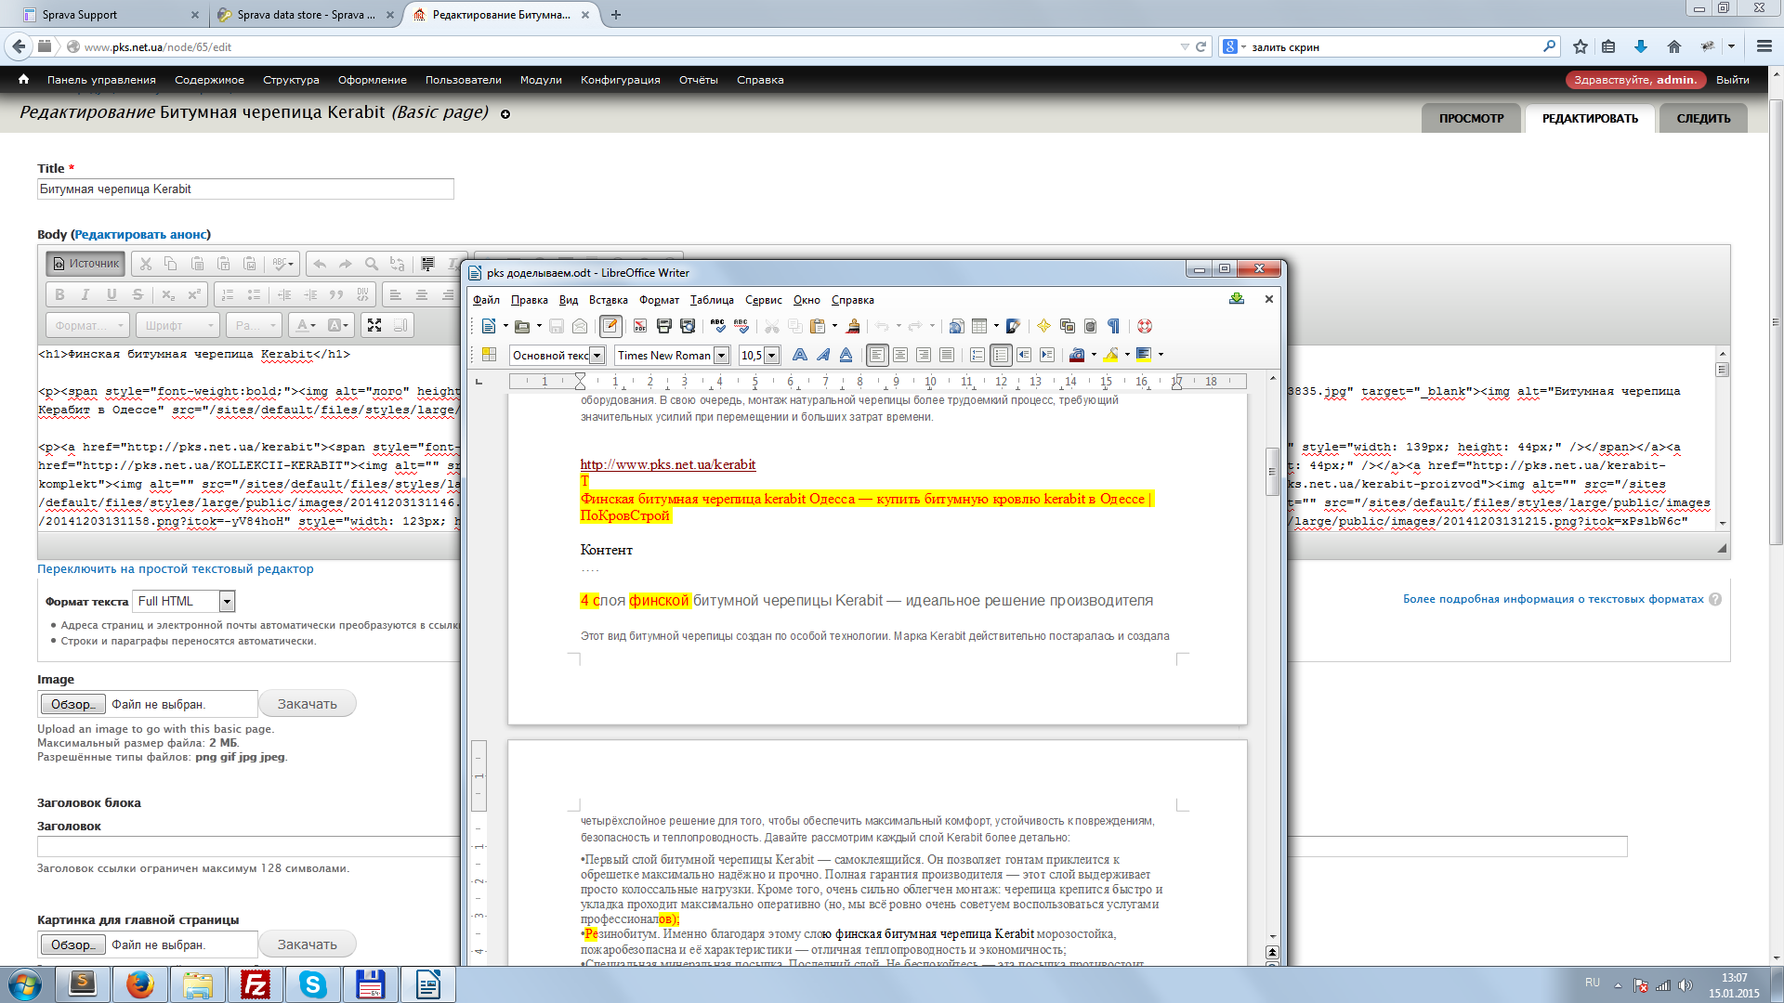1784x1003 pixels.
Task: Switch to ПРОСМОТР tab
Action: pos(1471,118)
